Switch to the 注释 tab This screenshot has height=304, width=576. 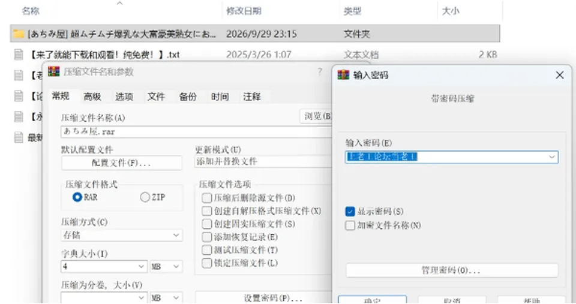point(251,97)
